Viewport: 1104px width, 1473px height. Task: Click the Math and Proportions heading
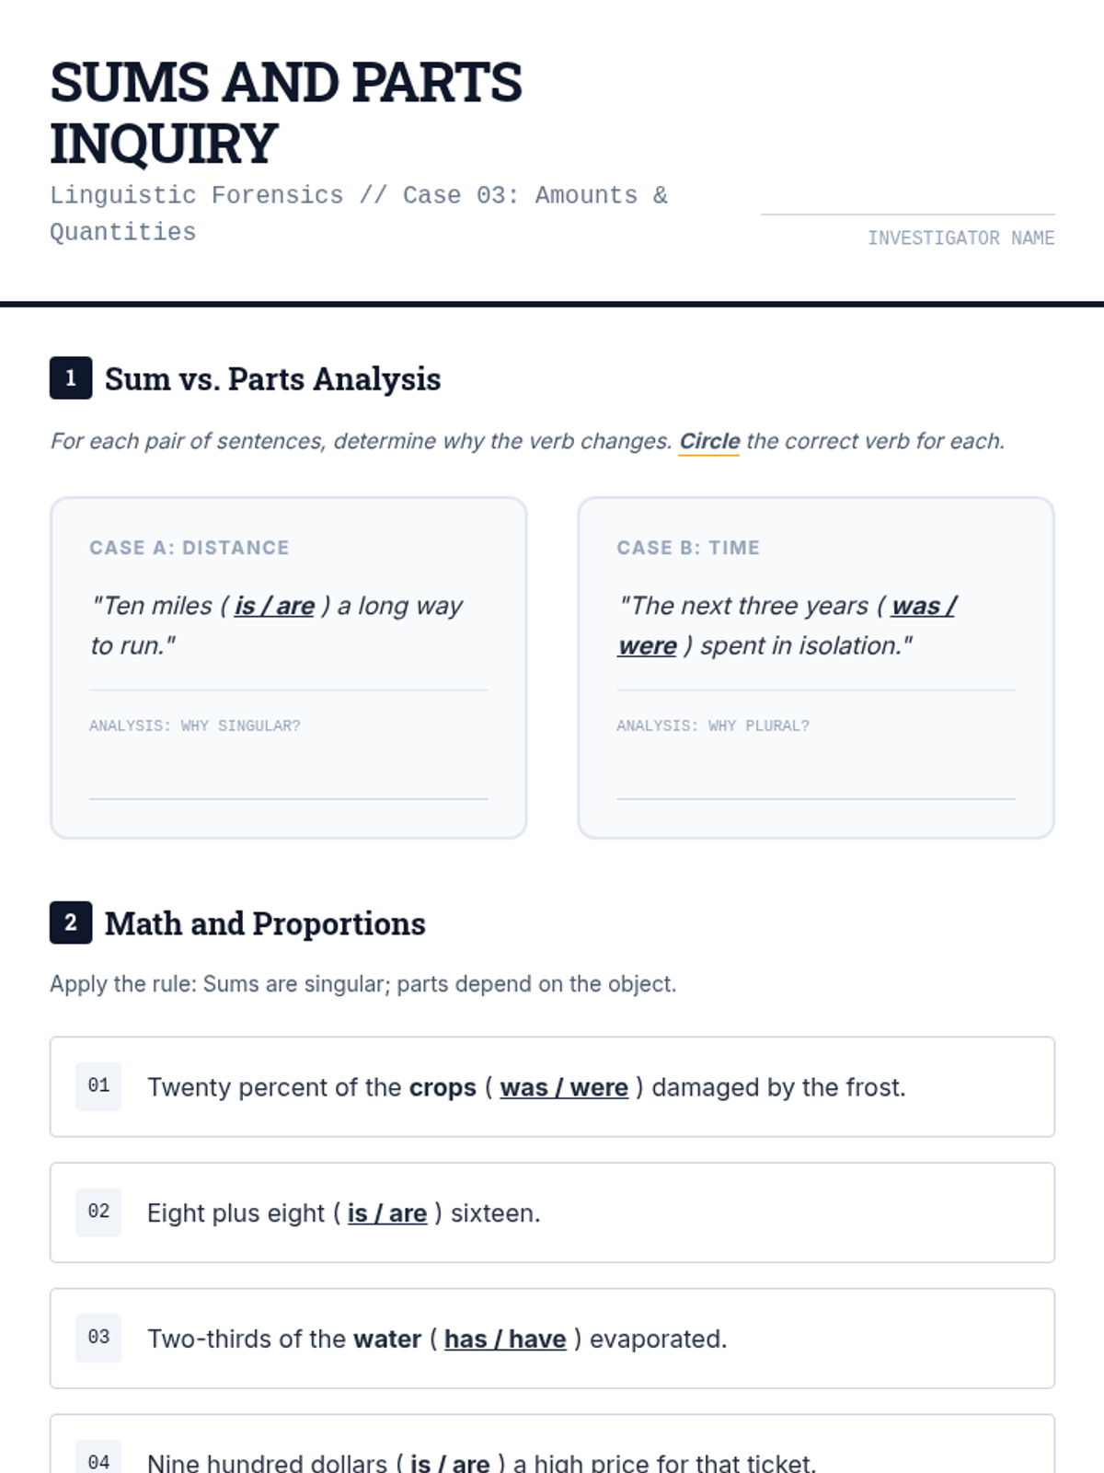point(265,923)
